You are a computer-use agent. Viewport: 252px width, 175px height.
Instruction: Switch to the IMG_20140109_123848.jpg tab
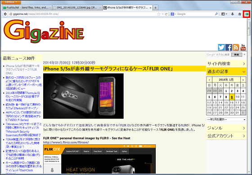[x=77, y=8]
